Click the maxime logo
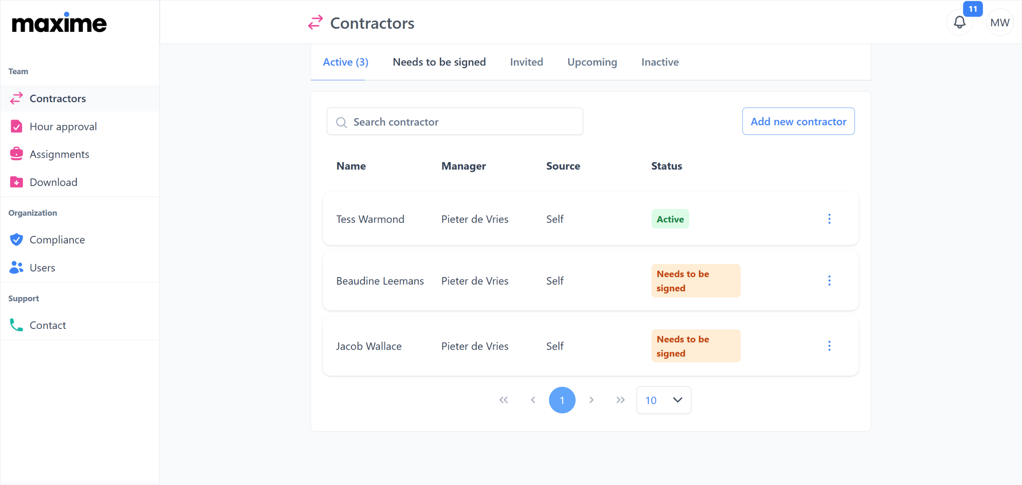Viewport: 1022px width, 485px height. (x=59, y=23)
